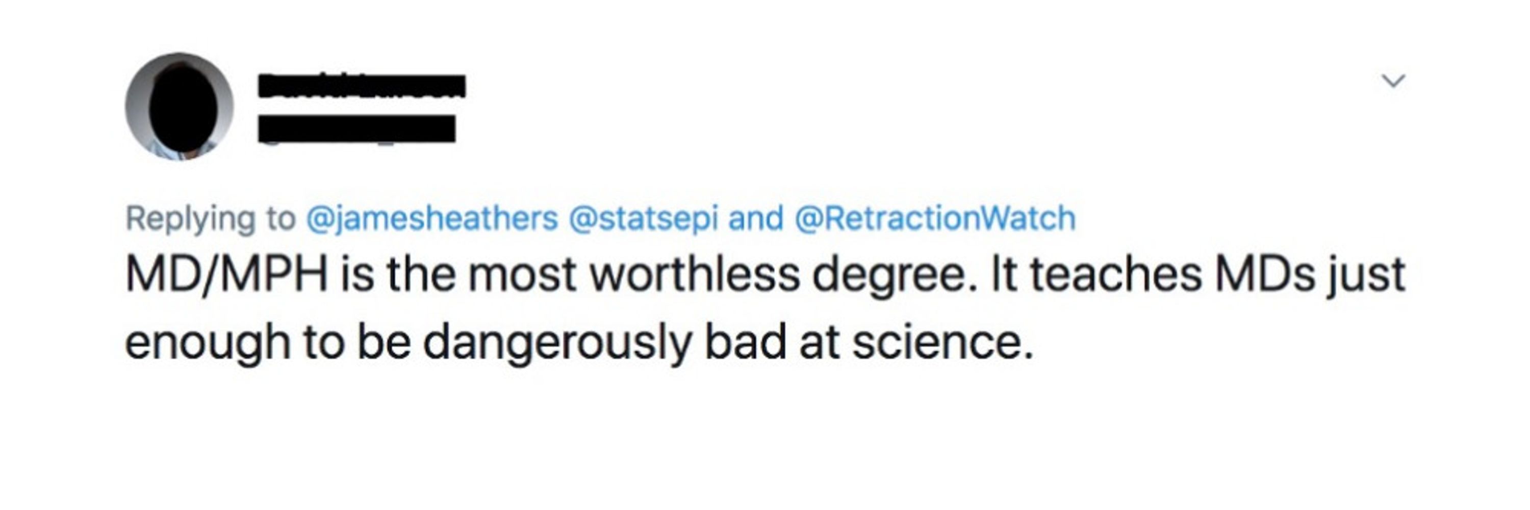The width and height of the screenshot is (1530, 510).
Task: Click the word 'MDs' in first line
Action: point(1265,274)
